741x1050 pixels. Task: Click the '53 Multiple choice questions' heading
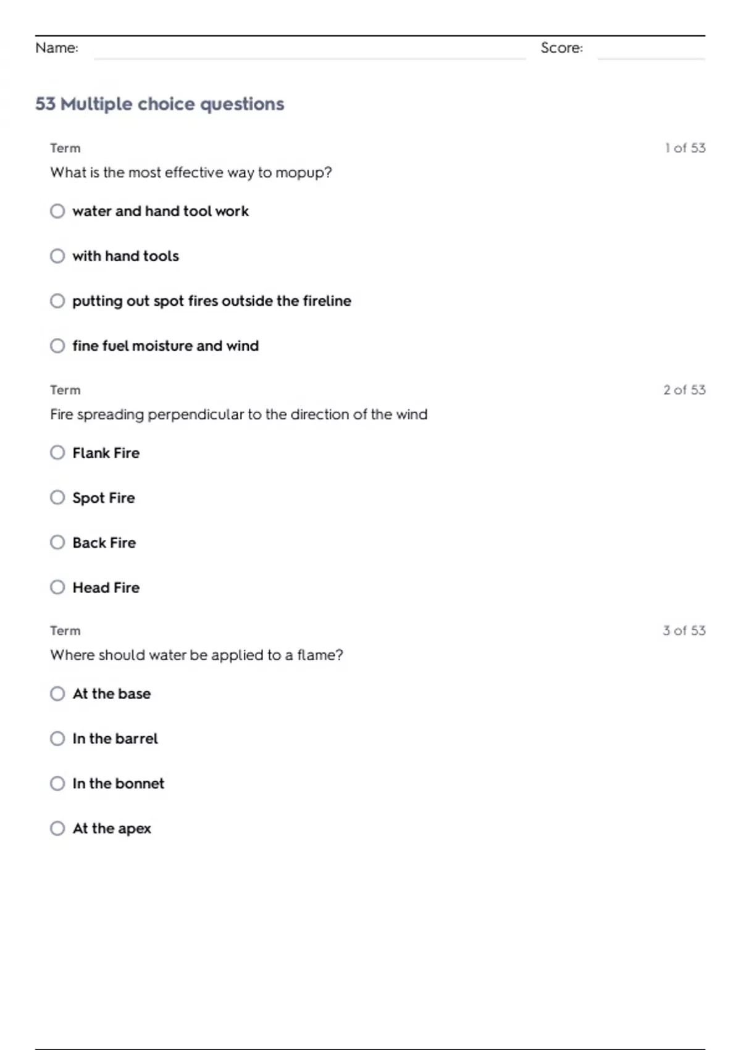point(159,104)
